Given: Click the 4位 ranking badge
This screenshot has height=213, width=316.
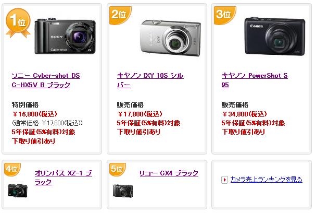Looking at the screenshot, I should click(12, 169).
